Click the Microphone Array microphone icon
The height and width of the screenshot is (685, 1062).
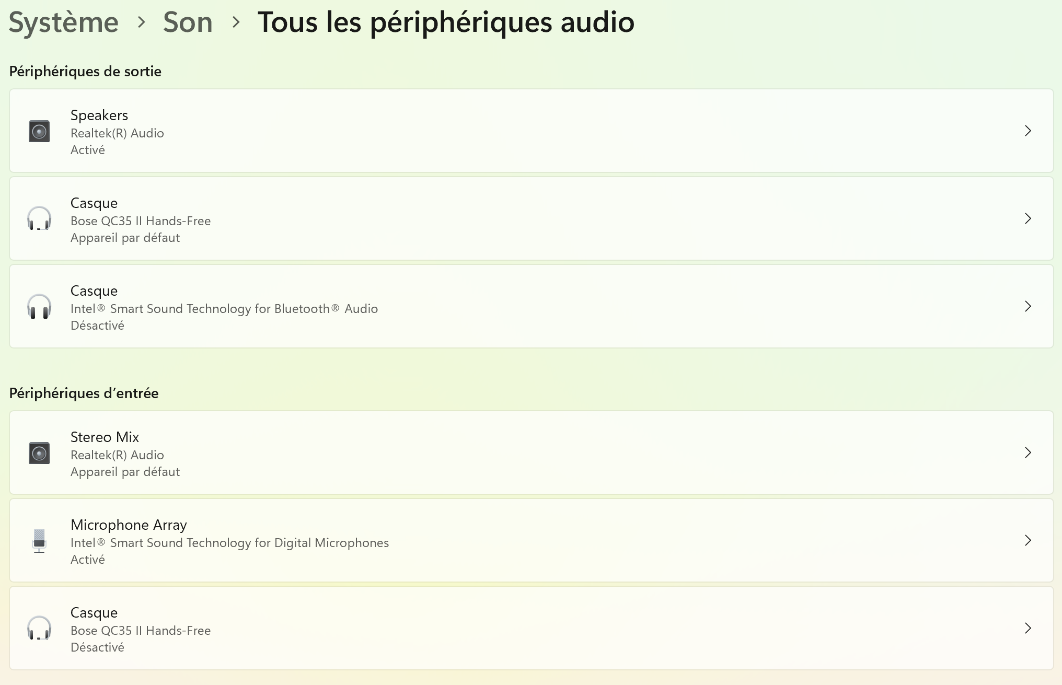[39, 541]
